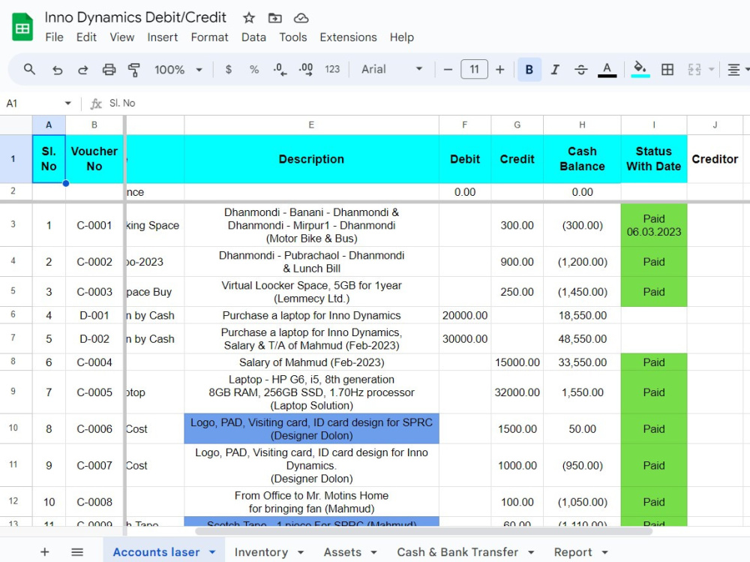Select the blue cell about SPRC design

point(311,429)
